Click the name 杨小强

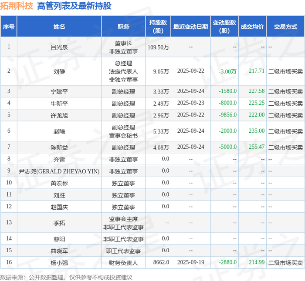coord(59,263)
